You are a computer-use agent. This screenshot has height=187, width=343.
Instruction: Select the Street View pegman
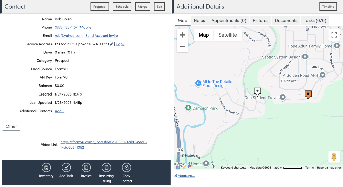pyautogui.click(x=334, y=157)
